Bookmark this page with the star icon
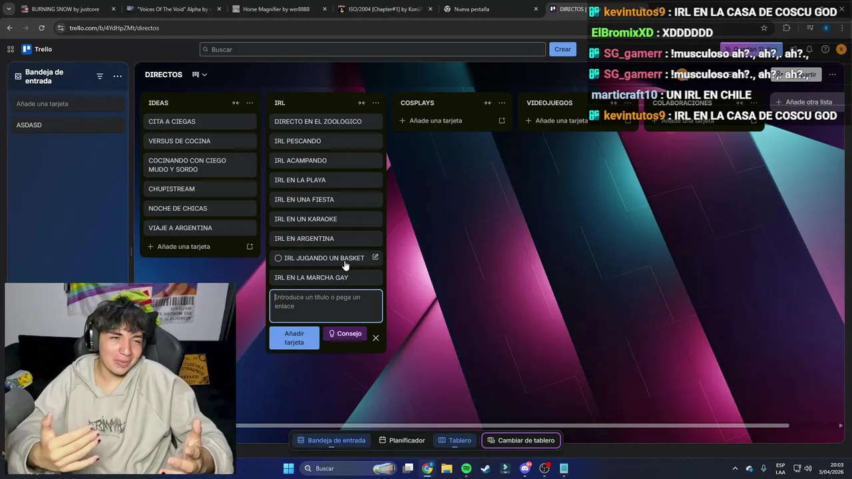852x479 pixels. click(x=764, y=28)
